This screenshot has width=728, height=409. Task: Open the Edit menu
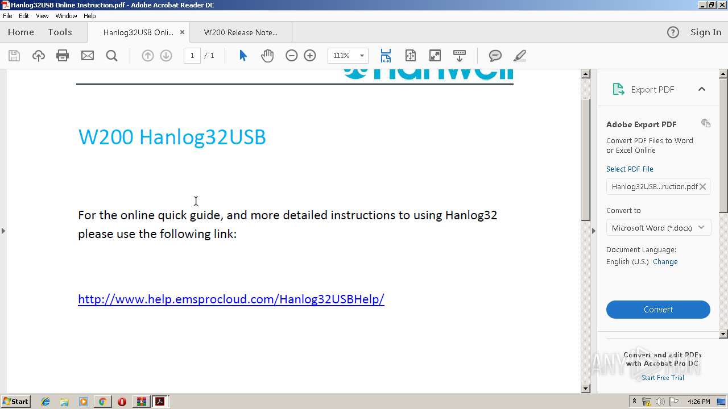[24, 16]
